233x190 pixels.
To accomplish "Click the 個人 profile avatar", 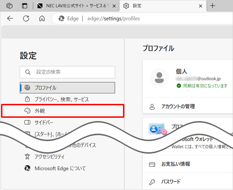I will 159,78.
